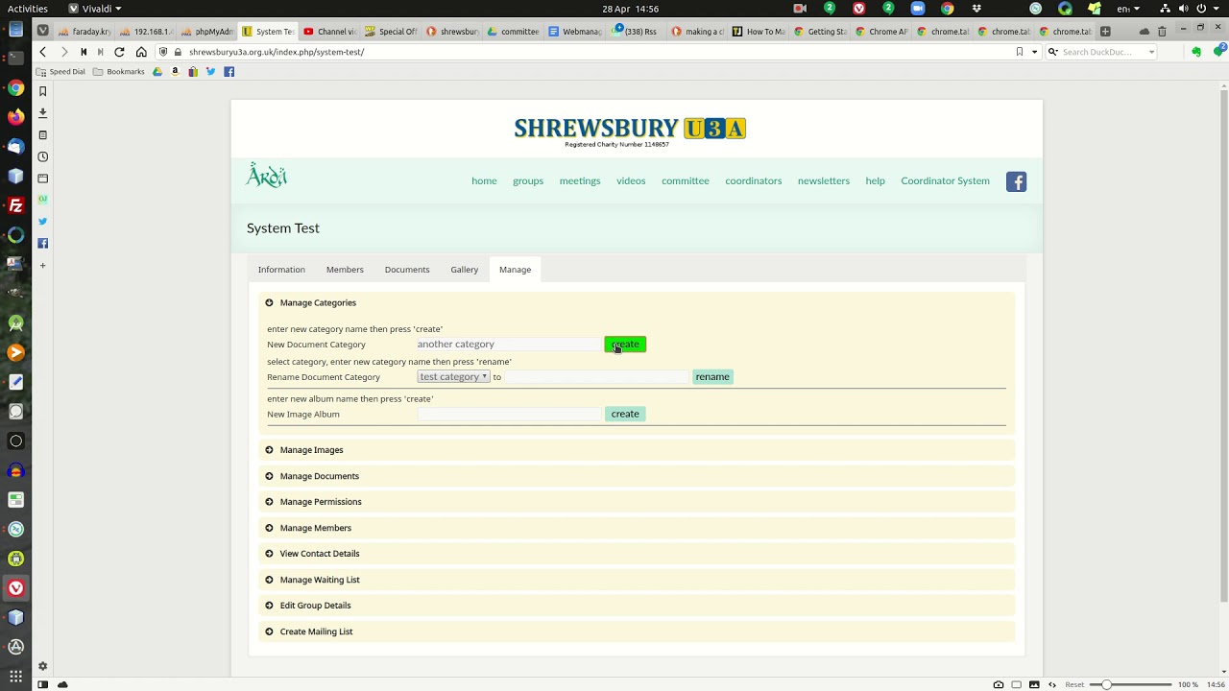This screenshot has width=1229, height=691.
Task: Navigate back in browser history
Action: click(42, 52)
